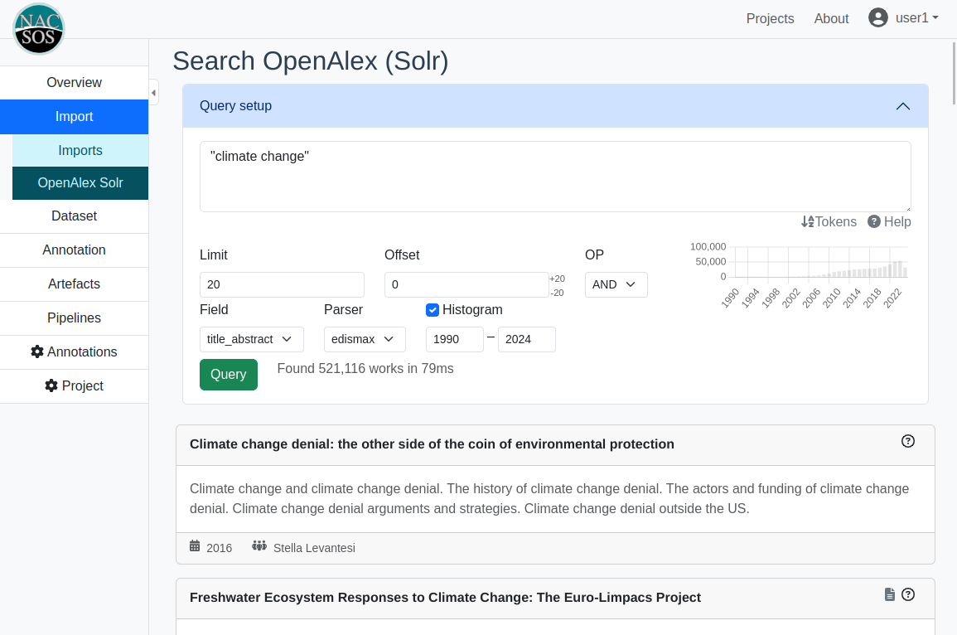The width and height of the screenshot is (957, 635).
Task: Open the Field title_abstract dropdown
Action: 251,339
